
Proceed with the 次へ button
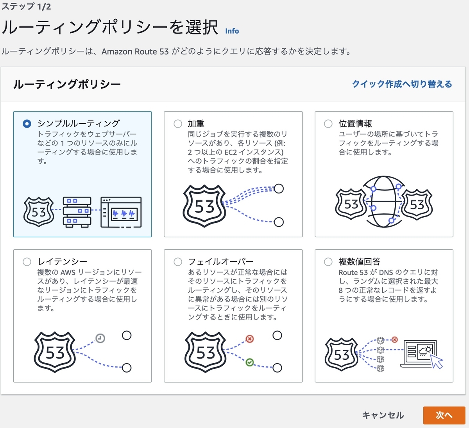click(444, 415)
